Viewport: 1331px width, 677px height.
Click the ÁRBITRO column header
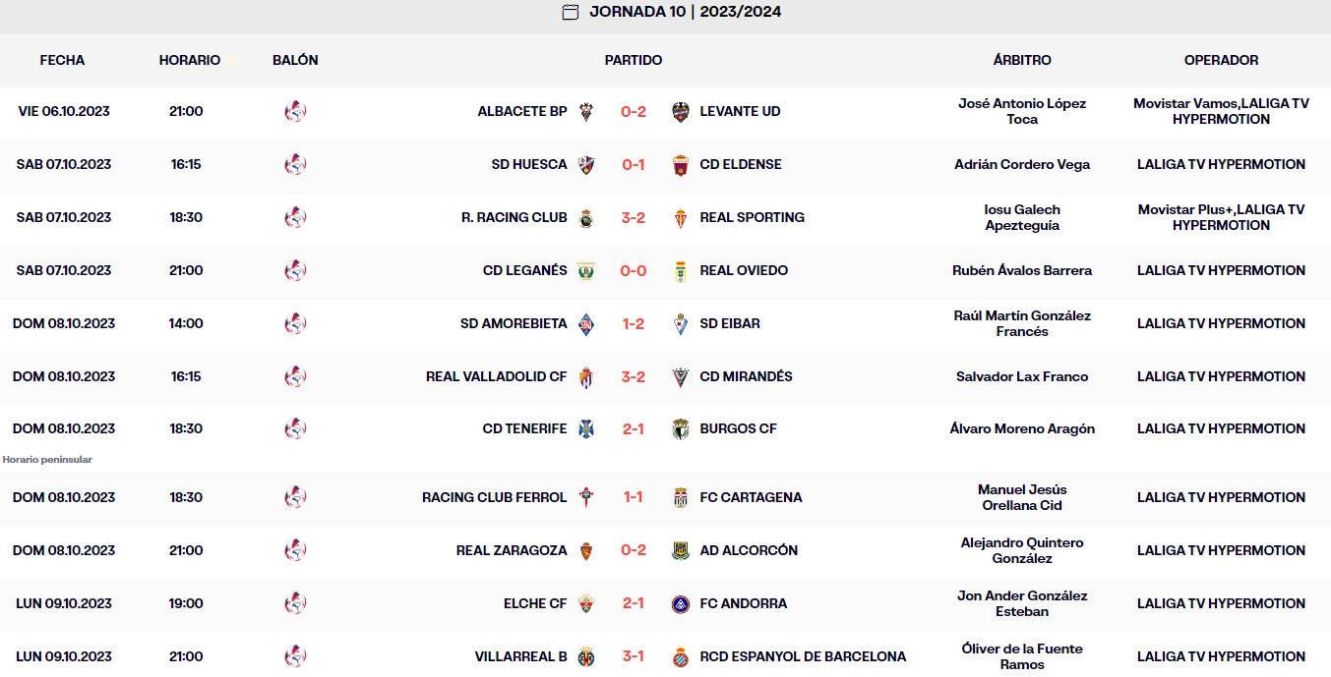tap(1022, 60)
